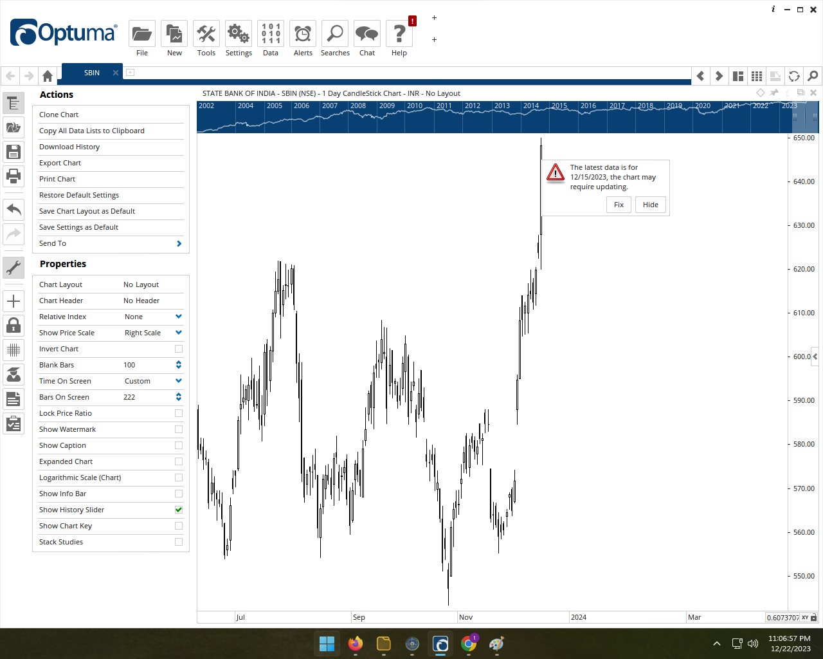
Task: Open the Data icon
Action: click(271, 34)
